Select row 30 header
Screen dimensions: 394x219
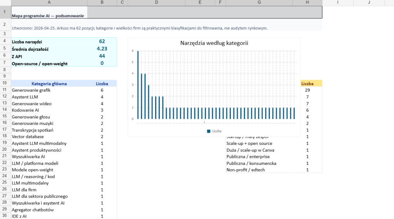[4, 216]
